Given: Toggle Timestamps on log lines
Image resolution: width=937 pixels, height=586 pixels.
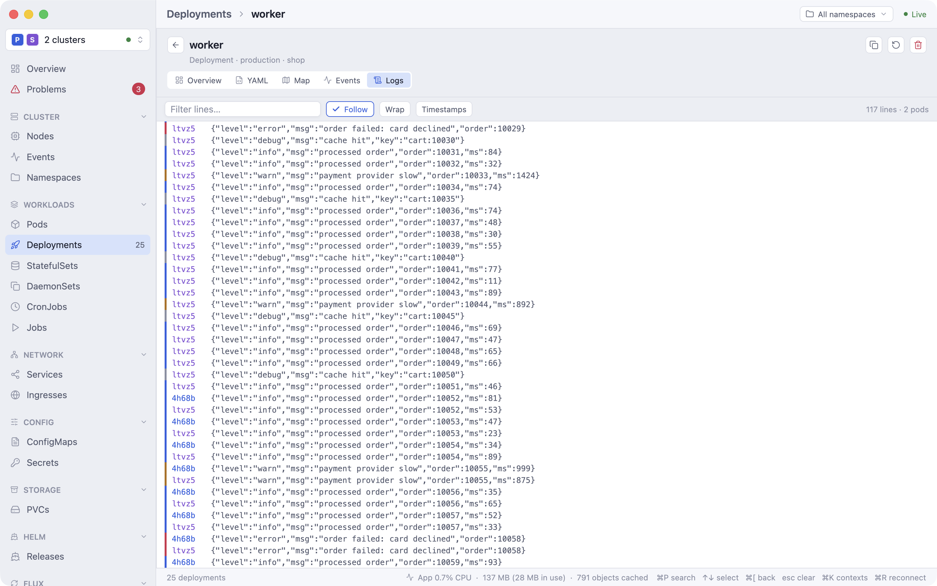Looking at the screenshot, I should 444,109.
